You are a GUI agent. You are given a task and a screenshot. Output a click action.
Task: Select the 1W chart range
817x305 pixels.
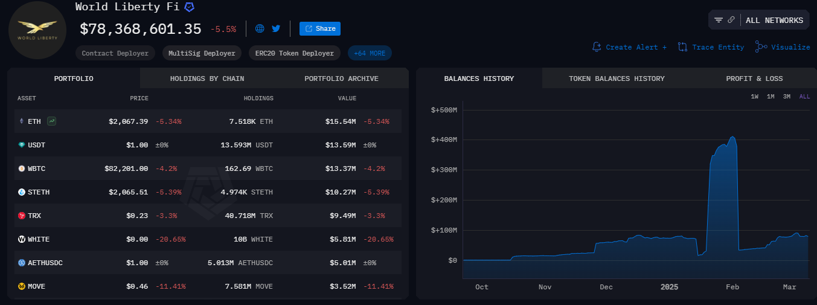tap(755, 97)
